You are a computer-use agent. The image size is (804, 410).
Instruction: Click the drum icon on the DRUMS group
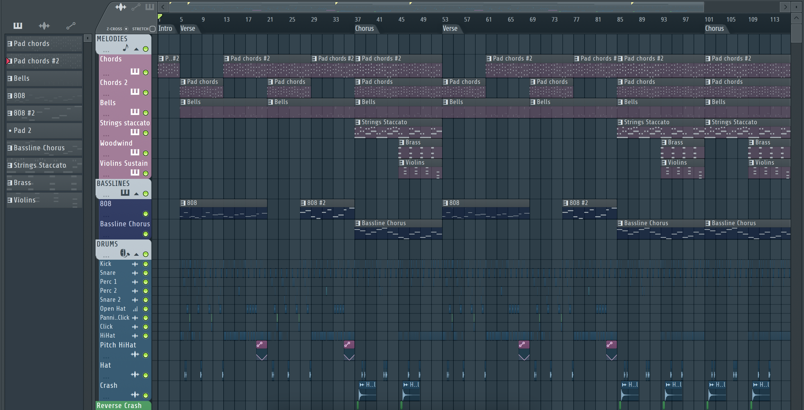125,253
